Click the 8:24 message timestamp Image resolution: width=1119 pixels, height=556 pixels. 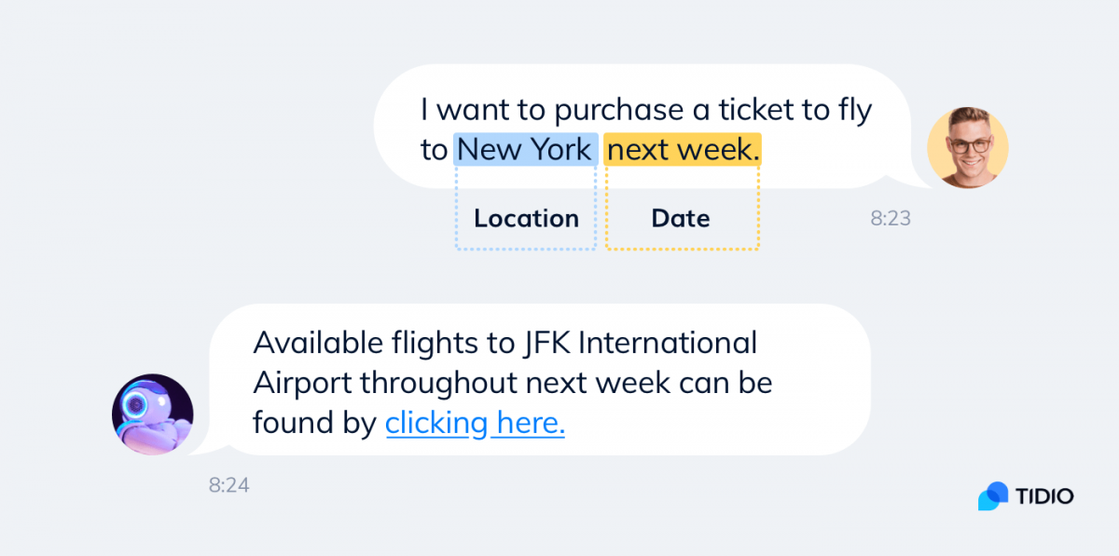pyautogui.click(x=228, y=485)
